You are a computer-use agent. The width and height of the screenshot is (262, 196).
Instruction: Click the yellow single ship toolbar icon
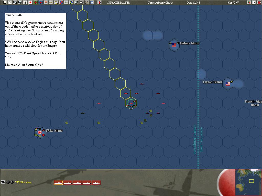[51, 3]
